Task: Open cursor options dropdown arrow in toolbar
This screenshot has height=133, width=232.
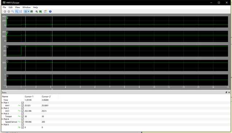Action: click(28, 11)
